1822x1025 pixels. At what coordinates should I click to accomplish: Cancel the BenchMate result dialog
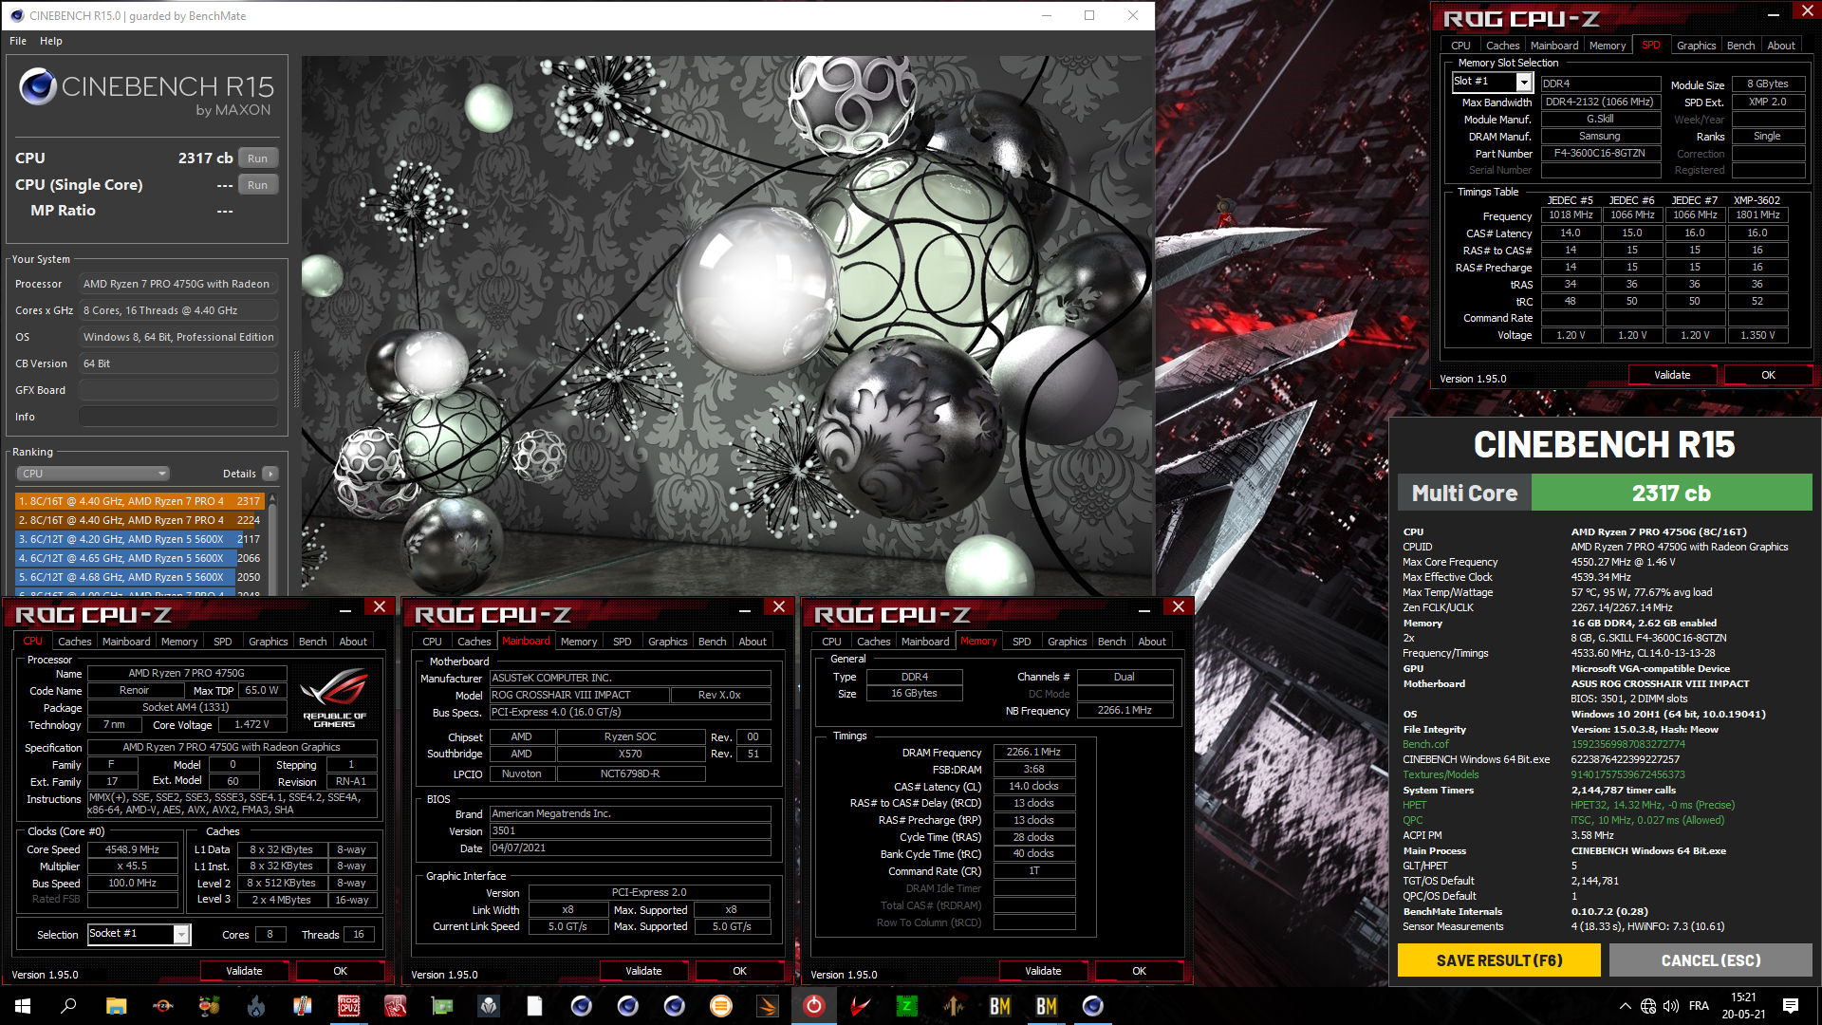1711,960
